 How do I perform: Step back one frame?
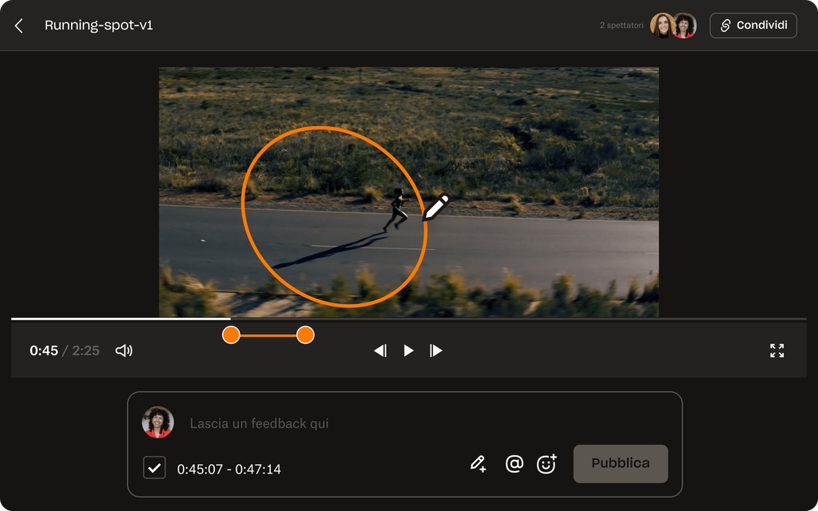380,351
